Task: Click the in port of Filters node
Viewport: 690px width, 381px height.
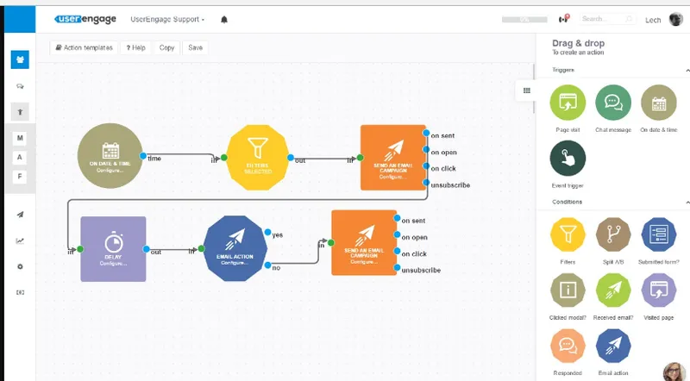Action: click(x=224, y=158)
